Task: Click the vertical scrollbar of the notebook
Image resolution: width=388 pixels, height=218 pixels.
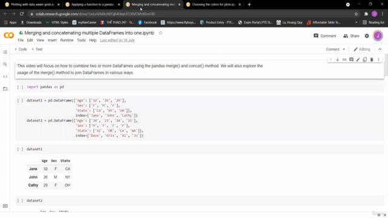Action: click(386, 66)
